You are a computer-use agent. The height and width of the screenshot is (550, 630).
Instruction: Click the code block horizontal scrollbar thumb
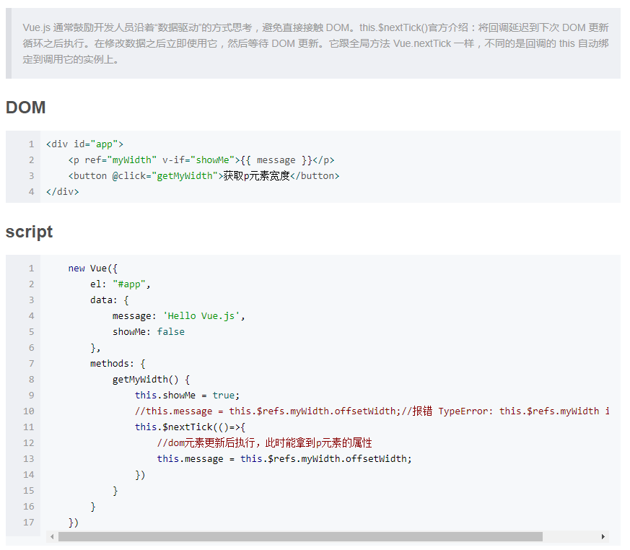point(300,537)
